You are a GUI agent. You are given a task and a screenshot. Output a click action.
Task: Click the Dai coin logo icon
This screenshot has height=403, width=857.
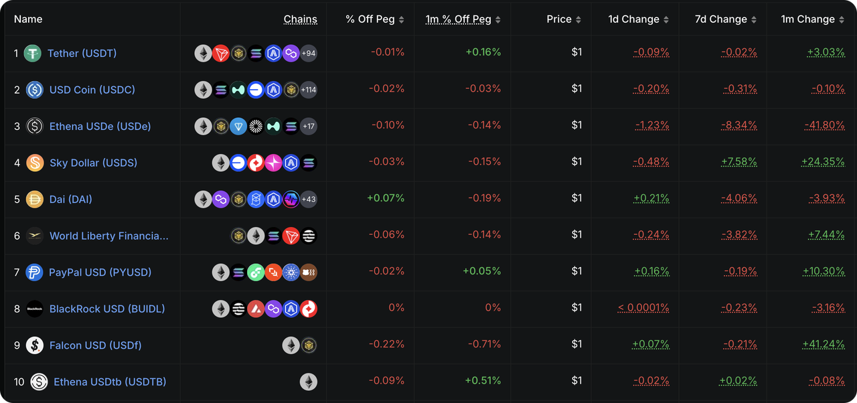tap(35, 199)
